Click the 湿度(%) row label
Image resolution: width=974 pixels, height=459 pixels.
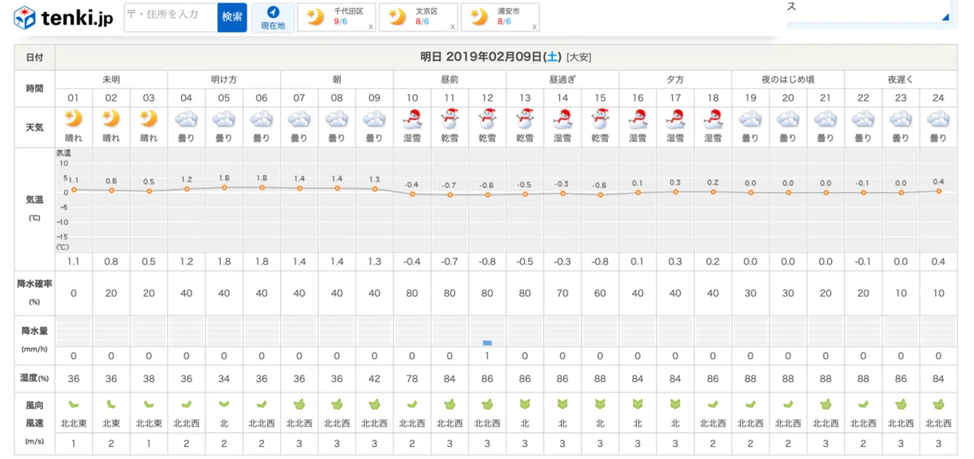coord(34,377)
